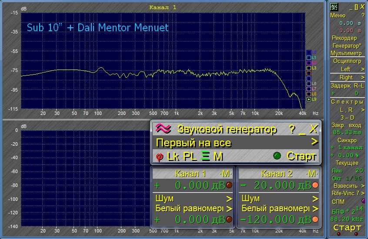The height and width of the screenshot is (239, 368).
Task: Enable the L3 trace checkbox
Action: coord(309,68)
